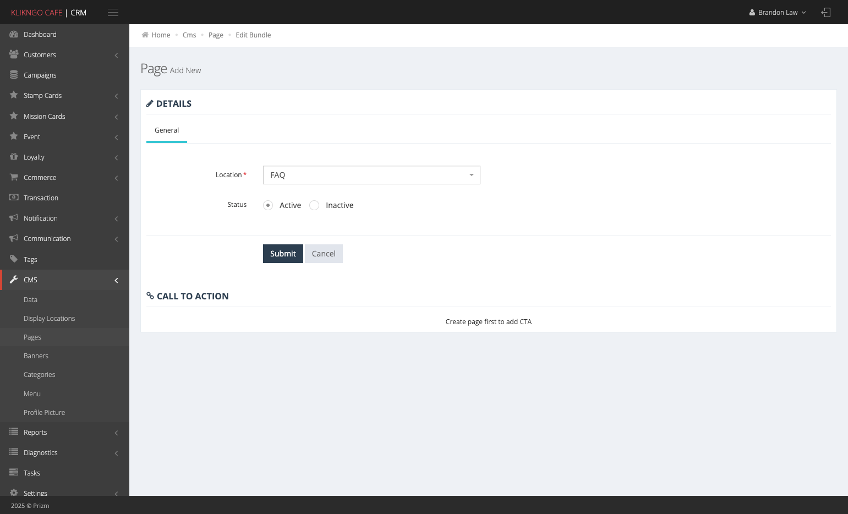
Task: Click the Customers people icon
Action: click(14, 54)
